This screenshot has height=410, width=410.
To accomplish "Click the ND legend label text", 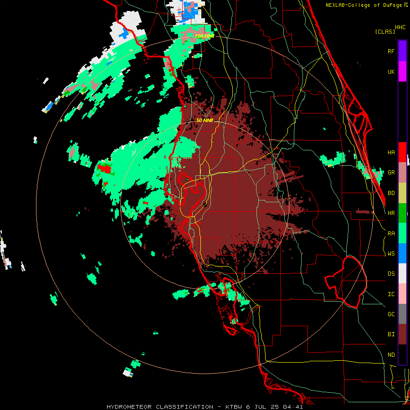I will click(x=391, y=355).
